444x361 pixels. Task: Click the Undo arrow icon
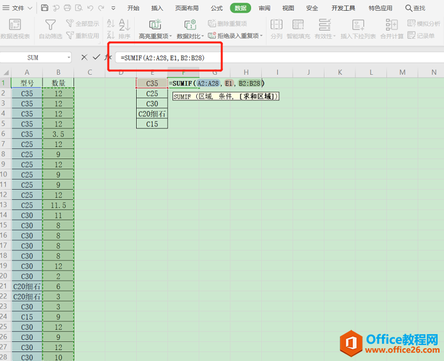pos(90,8)
